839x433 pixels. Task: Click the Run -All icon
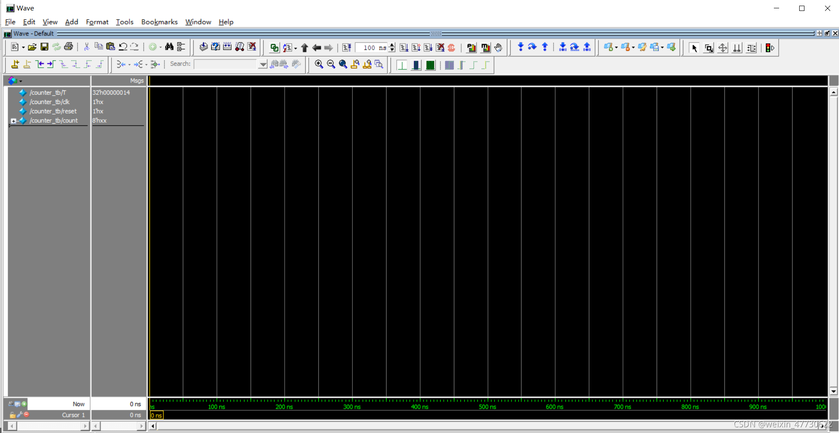coord(428,48)
